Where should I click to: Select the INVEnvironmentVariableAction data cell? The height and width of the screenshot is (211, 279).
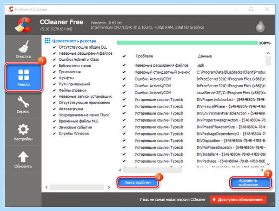tap(231, 113)
